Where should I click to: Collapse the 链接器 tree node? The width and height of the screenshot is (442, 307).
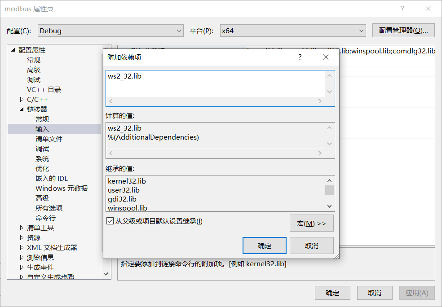(x=22, y=109)
